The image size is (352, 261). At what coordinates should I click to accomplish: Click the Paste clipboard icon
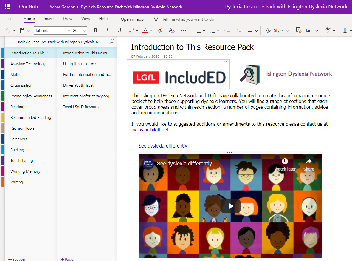22,30
